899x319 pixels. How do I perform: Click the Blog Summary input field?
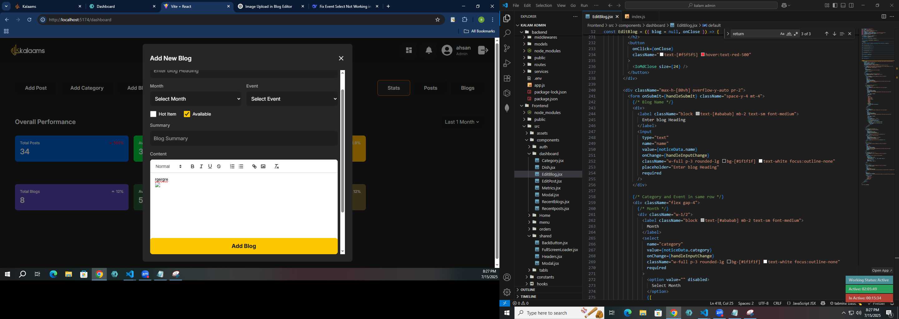tap(244, 139)
